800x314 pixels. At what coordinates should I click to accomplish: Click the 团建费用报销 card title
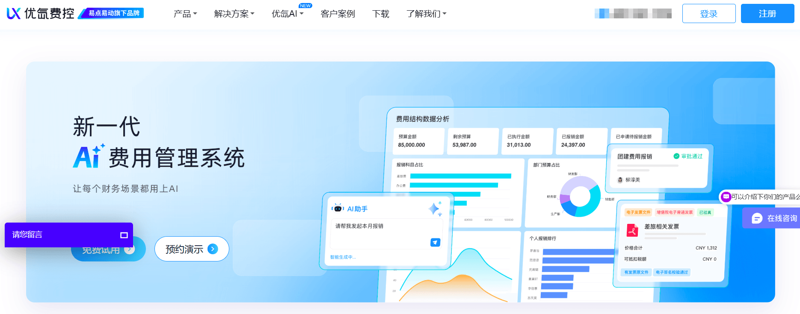pyautogui.click(x=634, y=156)
